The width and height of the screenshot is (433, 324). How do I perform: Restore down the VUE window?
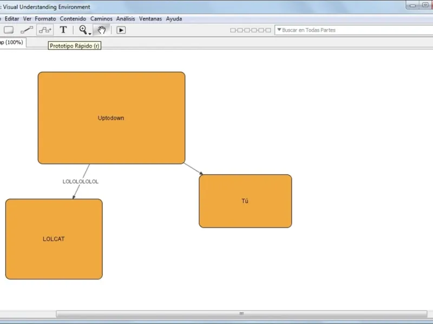point(425,5)
